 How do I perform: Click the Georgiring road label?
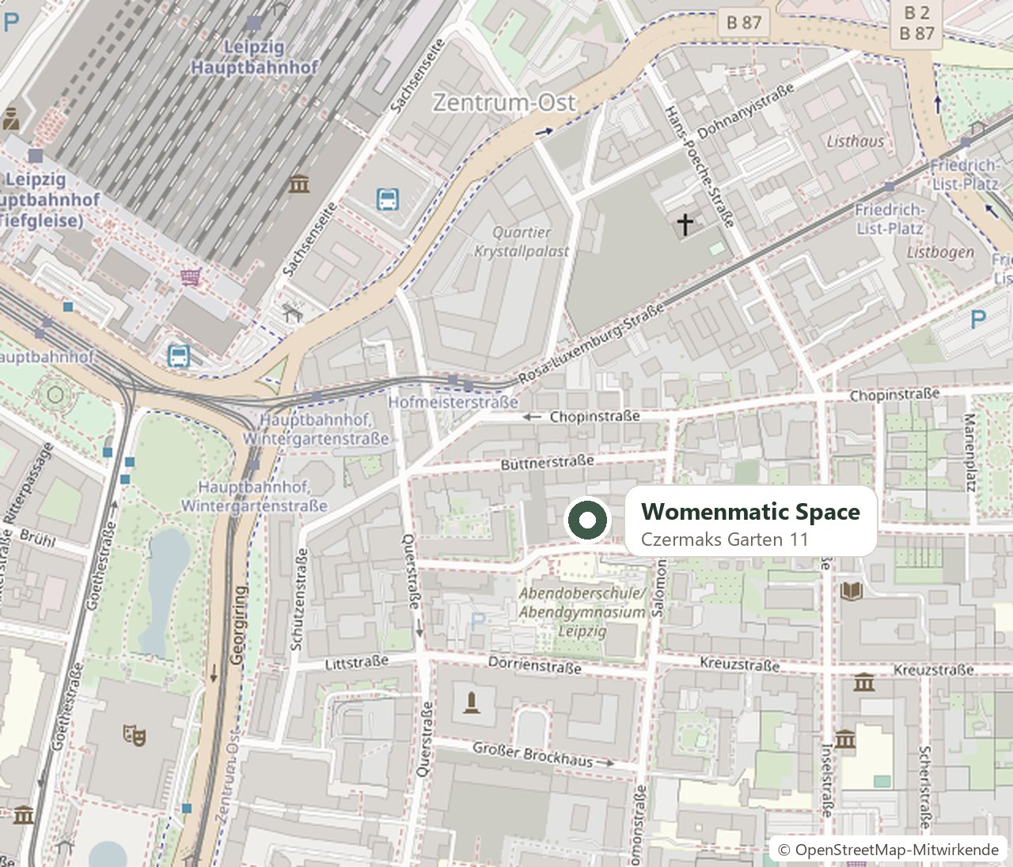coord(237,625)
